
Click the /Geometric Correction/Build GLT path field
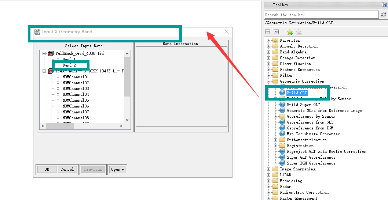tap(326, 23)
